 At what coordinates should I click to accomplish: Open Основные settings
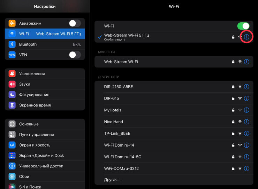(45, 124)
